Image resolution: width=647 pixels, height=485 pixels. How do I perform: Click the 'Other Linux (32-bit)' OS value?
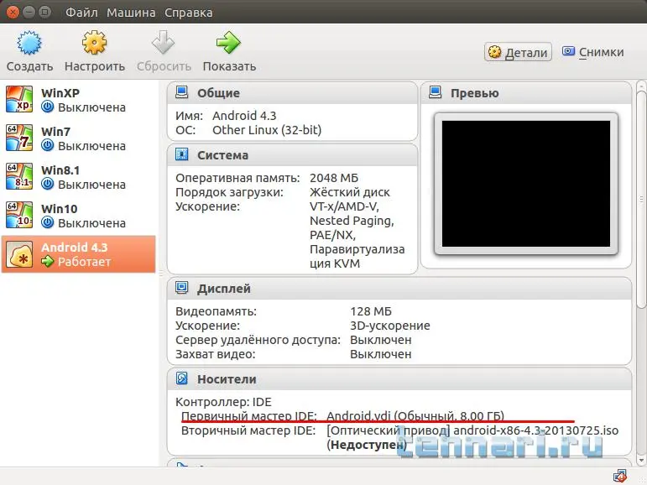[x=267, y=130]
